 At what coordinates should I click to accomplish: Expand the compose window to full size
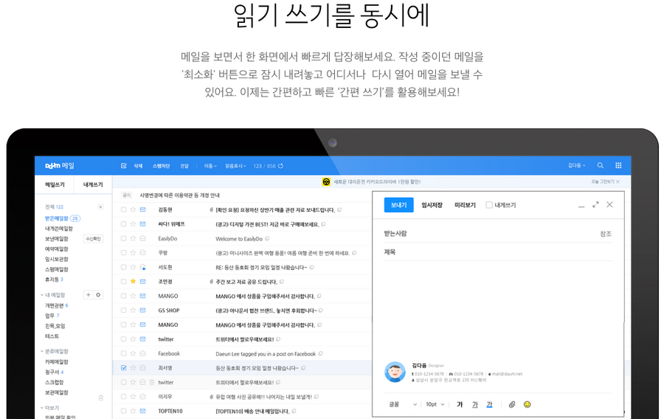tap(595, 204)
